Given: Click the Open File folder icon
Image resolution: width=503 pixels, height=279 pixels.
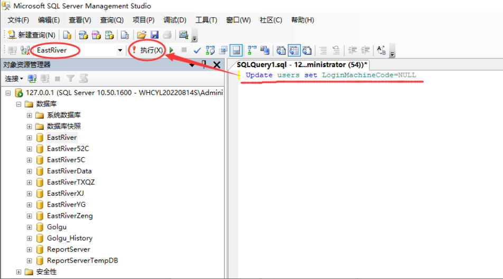Looking at the screenshot, I should [142, 35].
